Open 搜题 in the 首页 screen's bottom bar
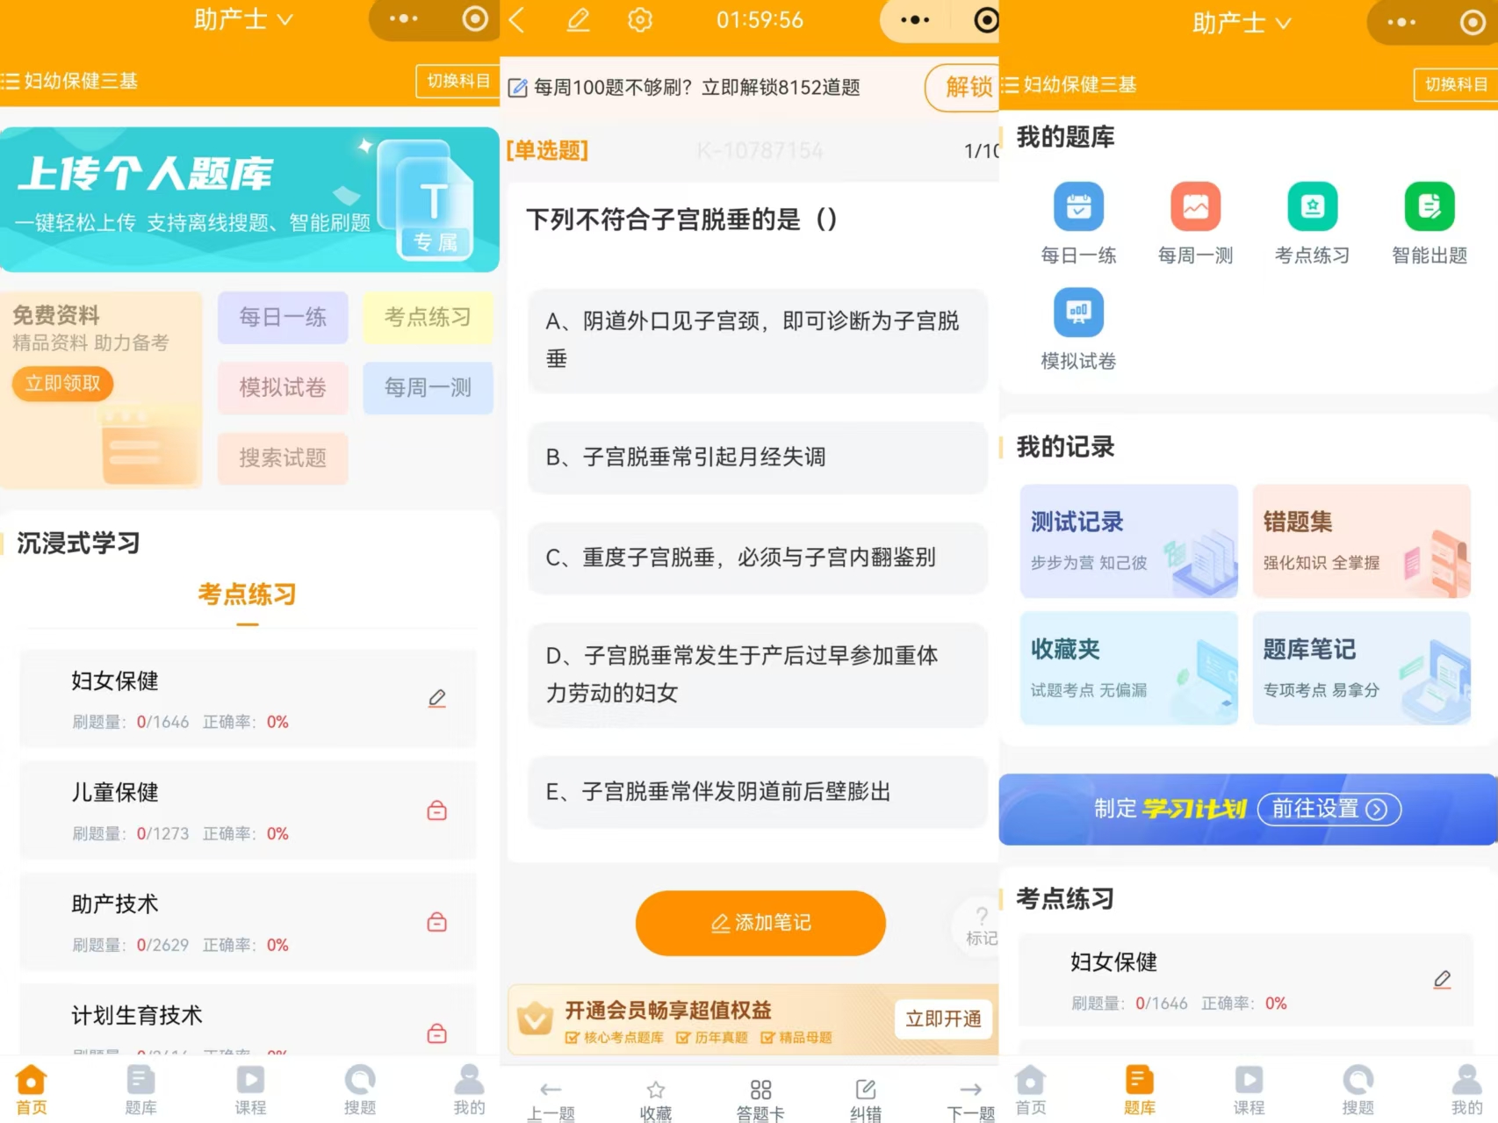Screen dimensions: 1498x1123 click(360, 1090)
